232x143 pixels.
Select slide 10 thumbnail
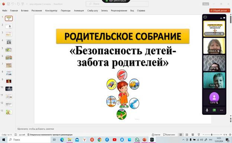tap(9, 89)
